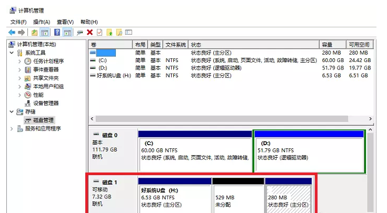Click the volume list horizontal scrollbar thumb
The width and height of the screenshot is (387, 213).
pyautogui.click(x=222, y=119)
